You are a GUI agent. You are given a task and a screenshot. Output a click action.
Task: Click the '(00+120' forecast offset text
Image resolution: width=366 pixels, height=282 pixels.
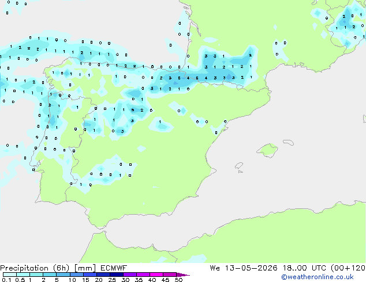pyautogui.click(x=348, y=268)
